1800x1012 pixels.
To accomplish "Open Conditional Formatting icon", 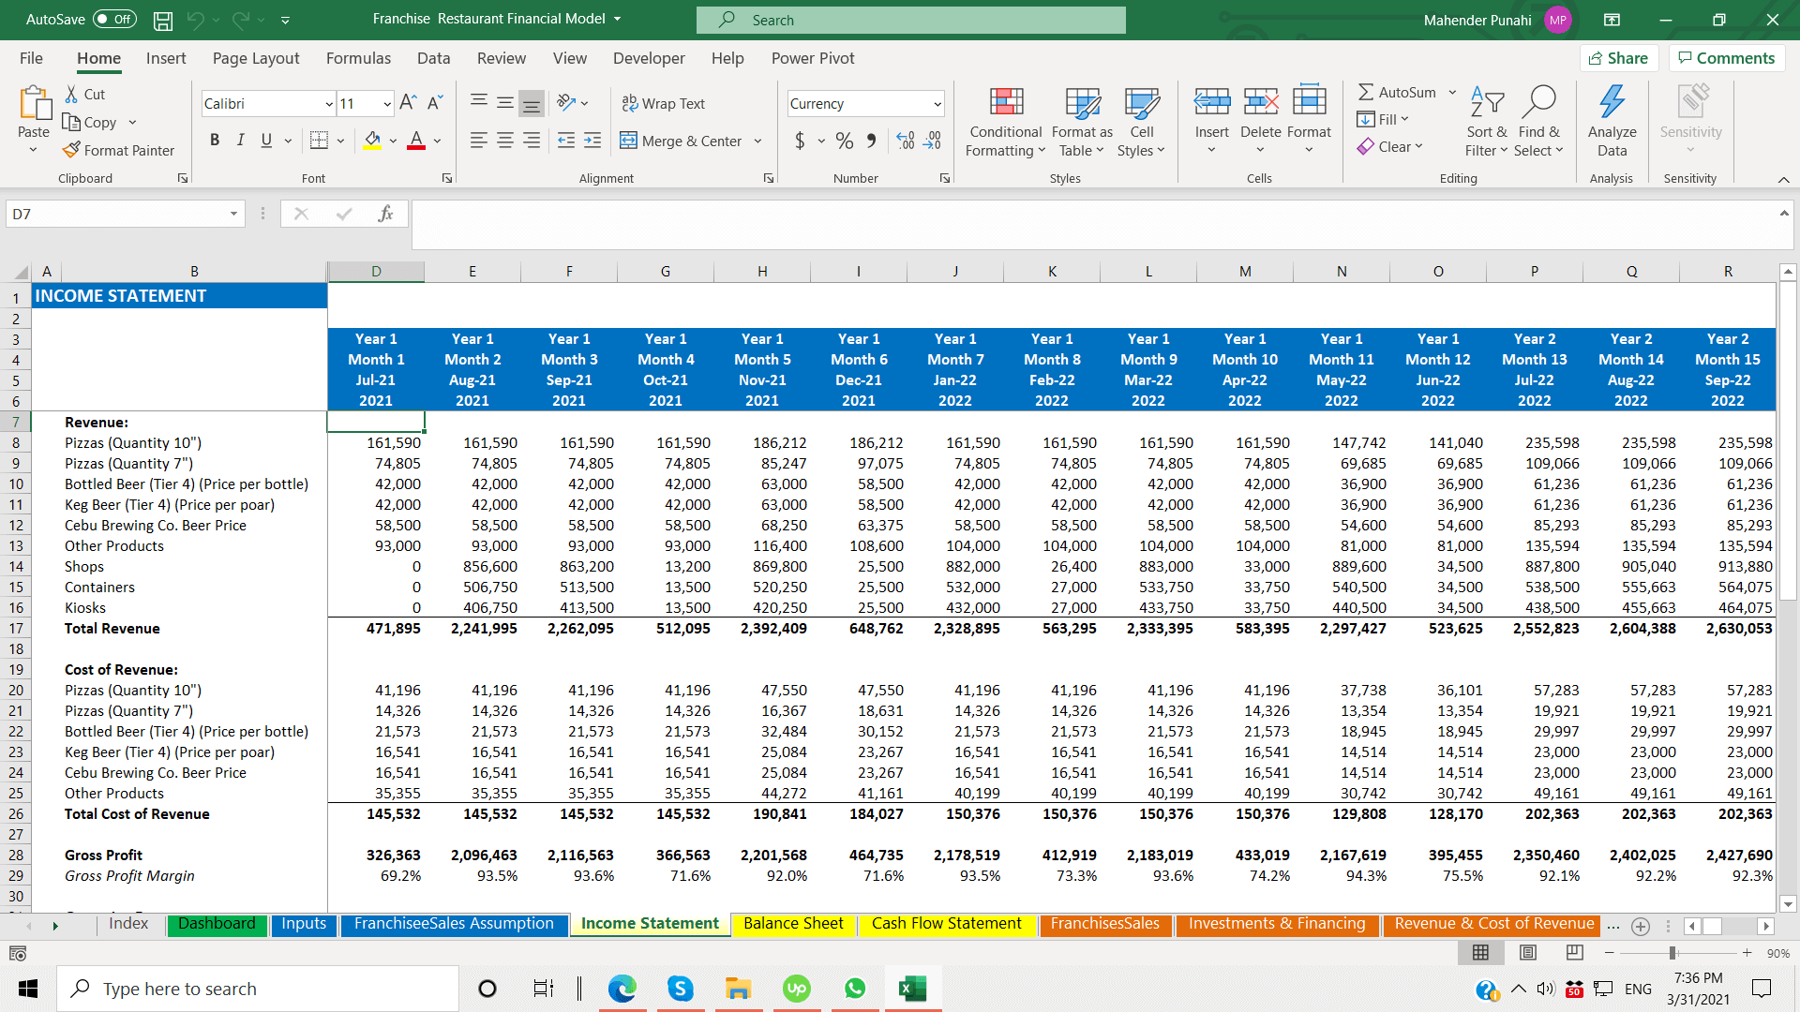I will [1006, 102].
